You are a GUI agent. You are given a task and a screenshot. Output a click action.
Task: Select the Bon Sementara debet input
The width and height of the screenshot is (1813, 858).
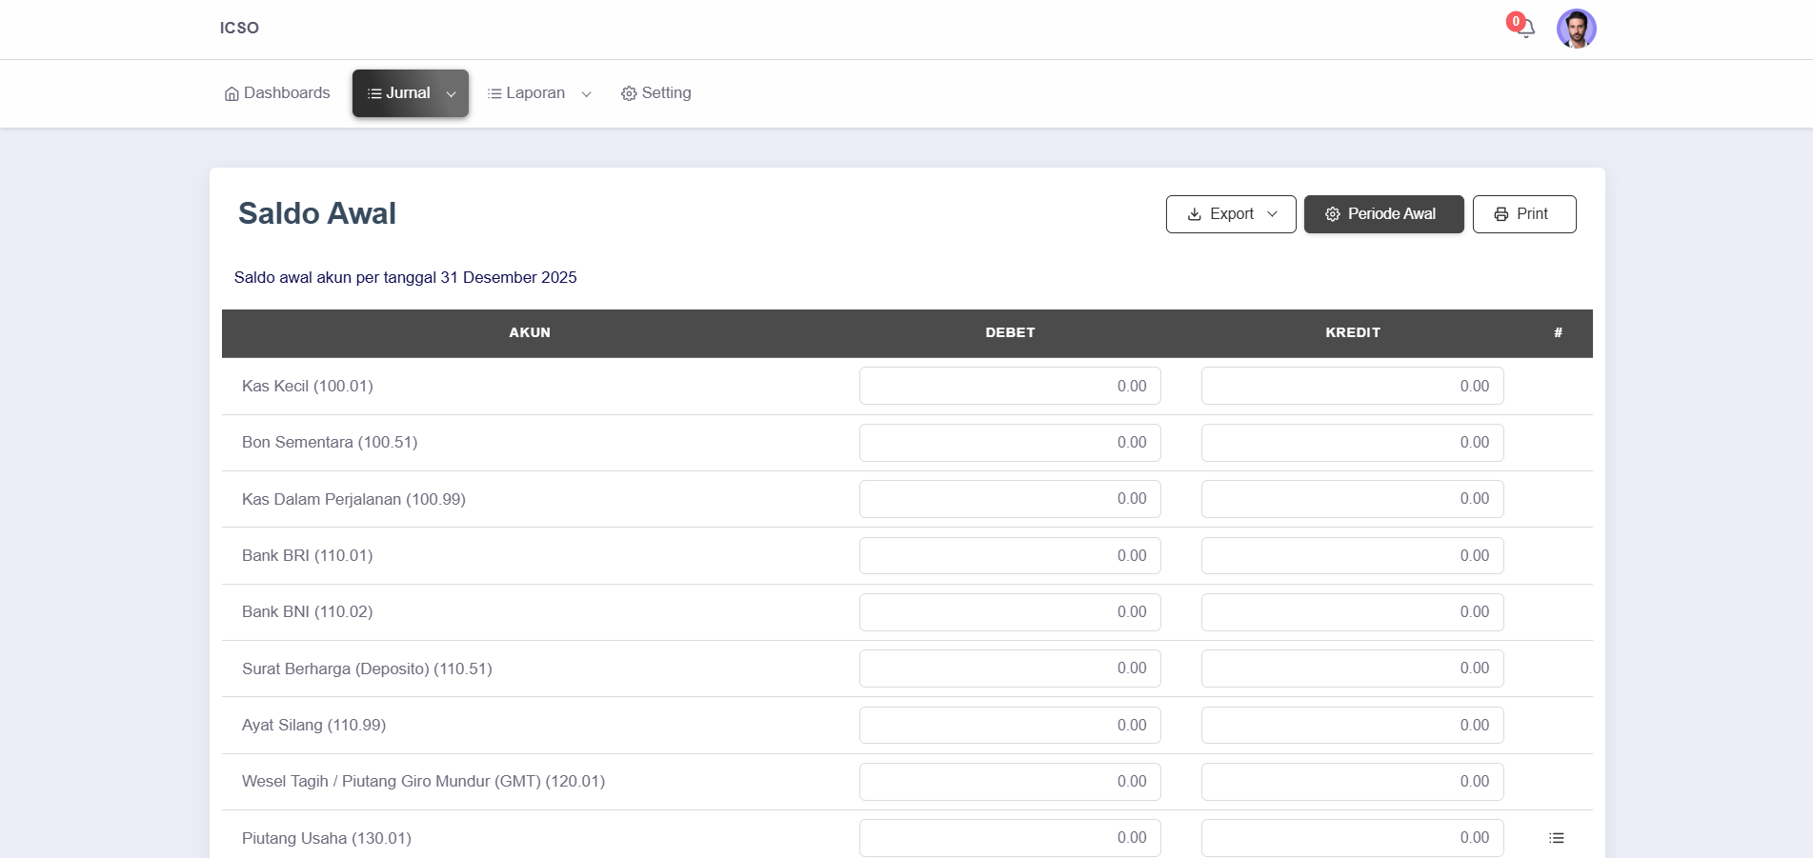coord(1009,443)
